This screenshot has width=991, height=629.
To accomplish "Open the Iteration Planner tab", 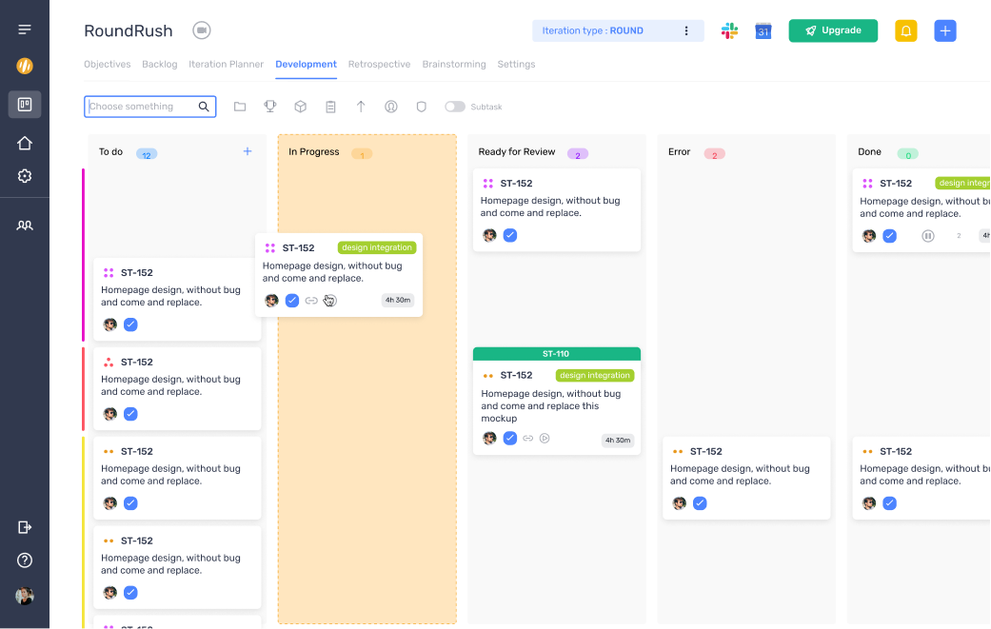I will 226,65.
